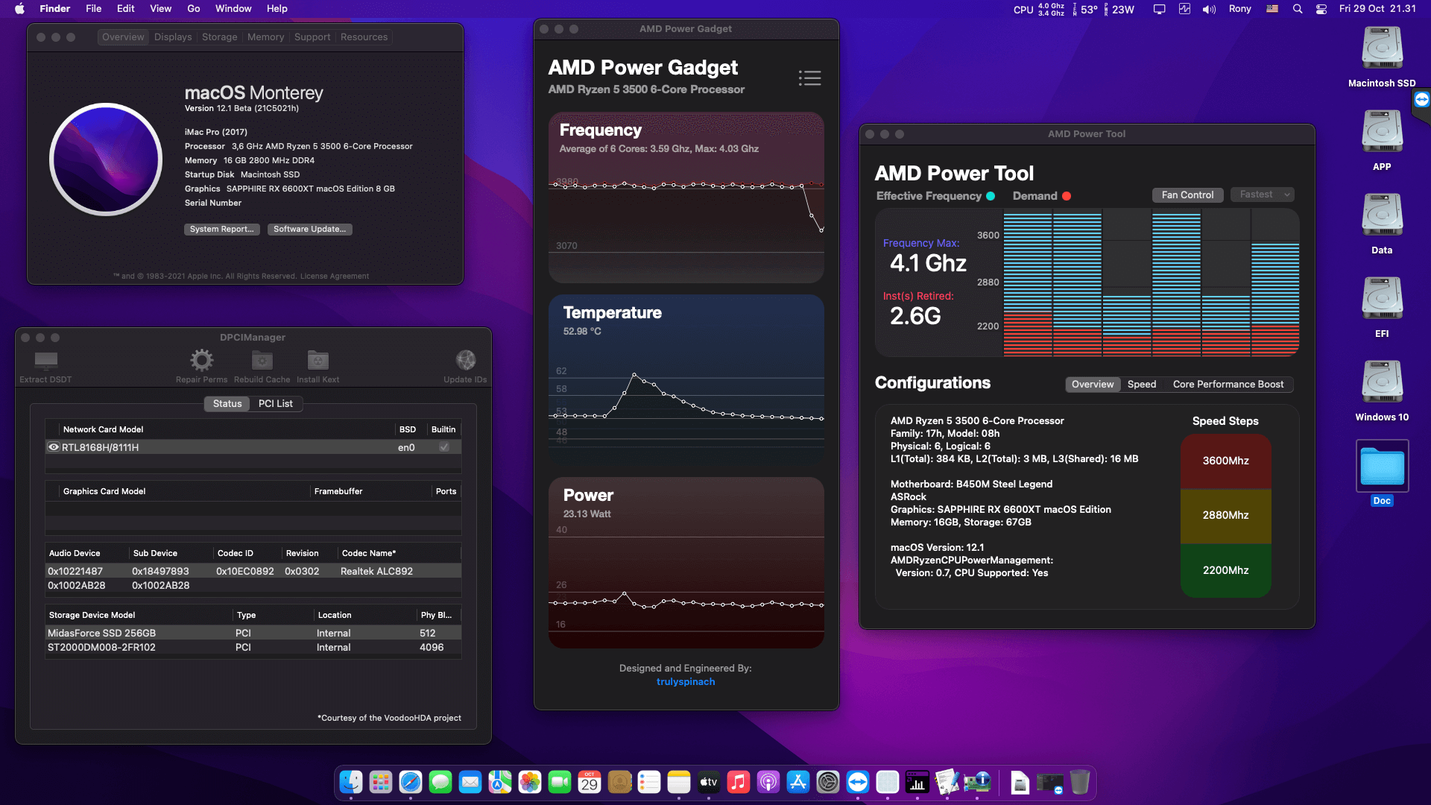Open Resources tab in About This Mac

tap(364, 37)
